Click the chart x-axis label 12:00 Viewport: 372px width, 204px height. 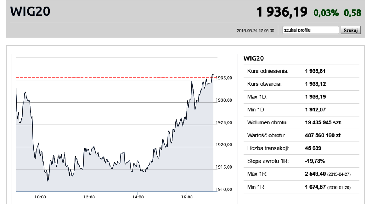(x=89, y=197)
